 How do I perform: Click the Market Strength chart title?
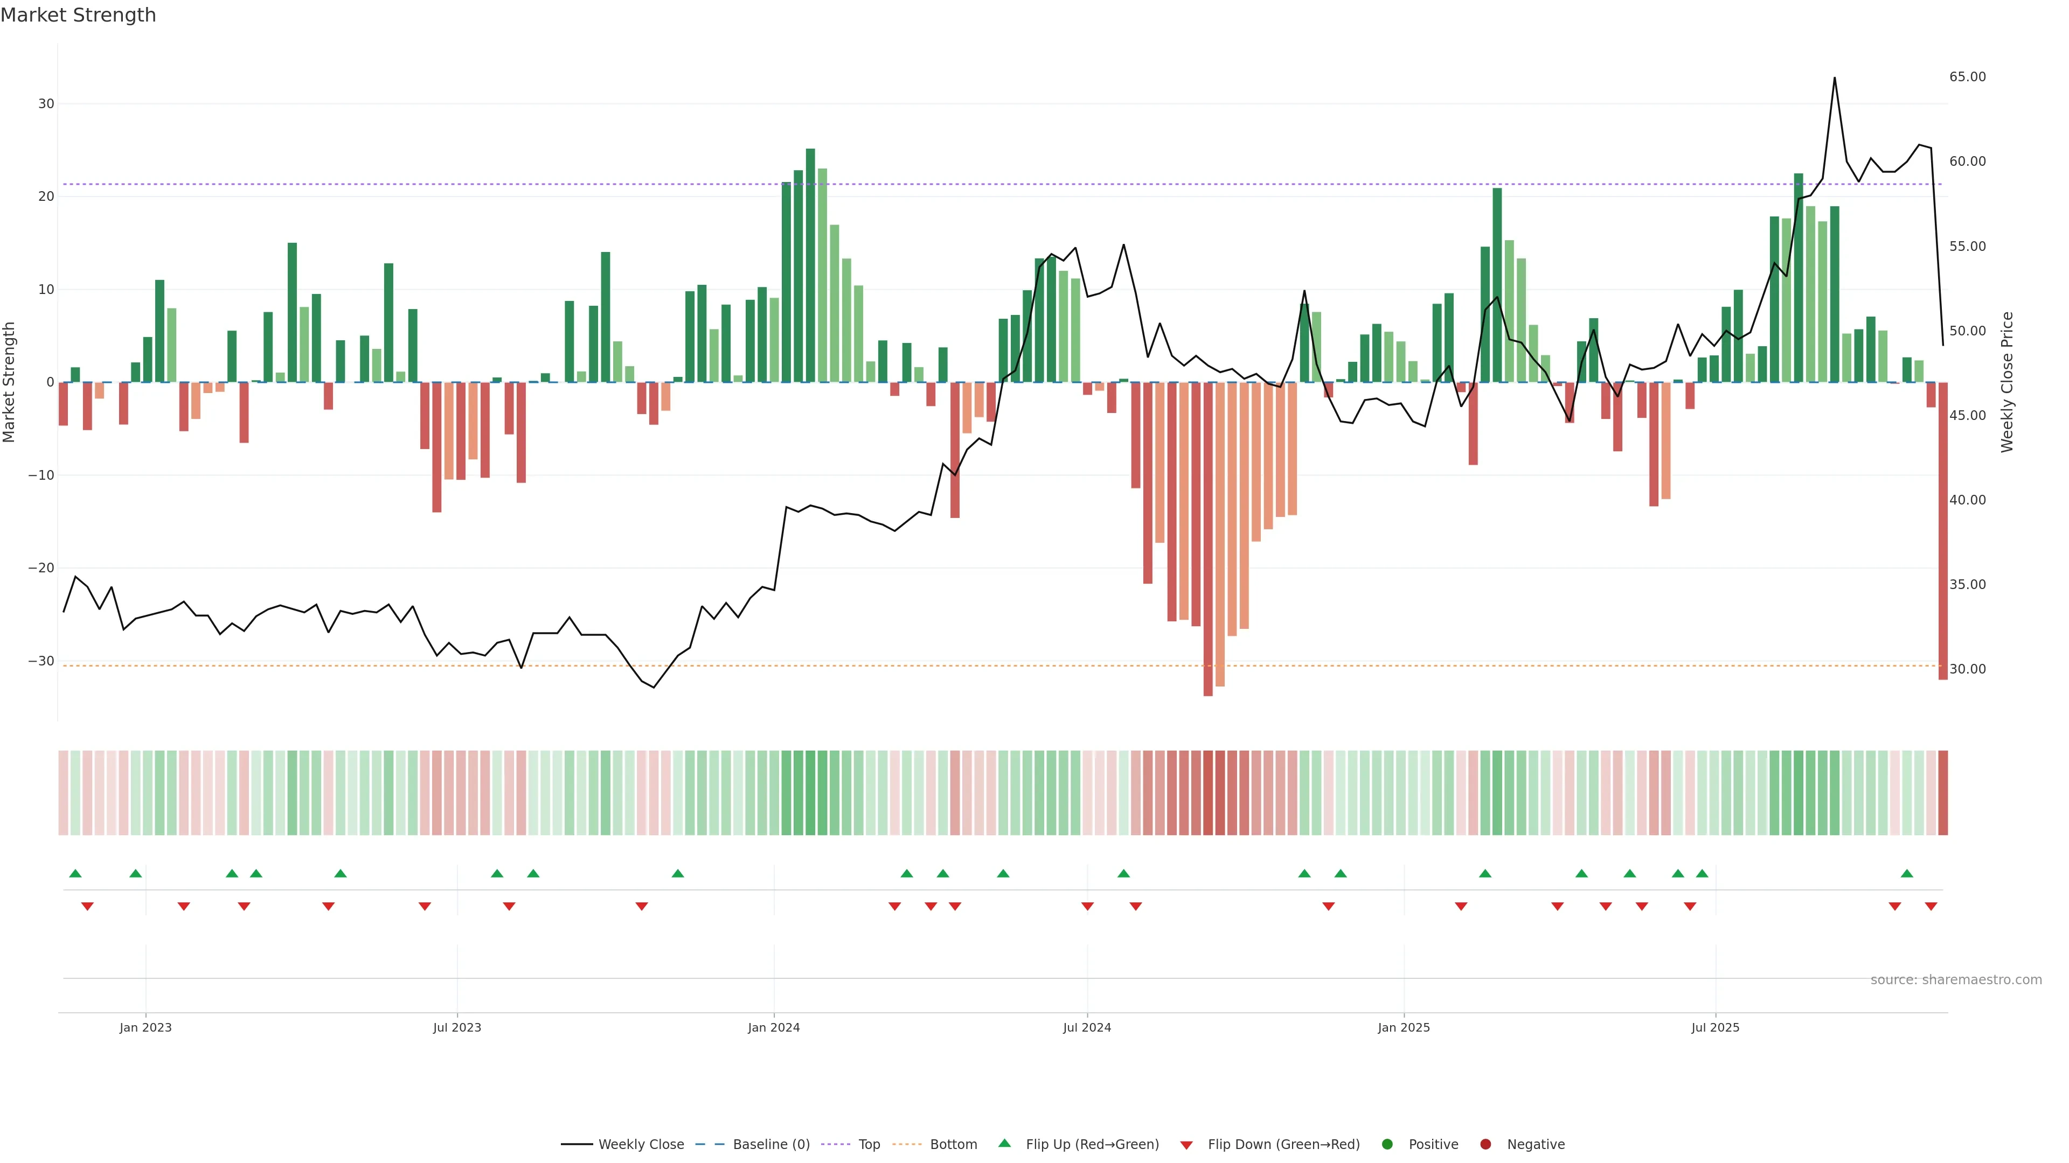click(78, 15)
